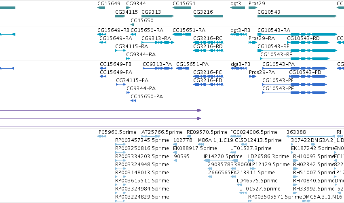Open EST label RH10093.5prime
Viewport: 344px width, 203px height.
pos(314,156)
